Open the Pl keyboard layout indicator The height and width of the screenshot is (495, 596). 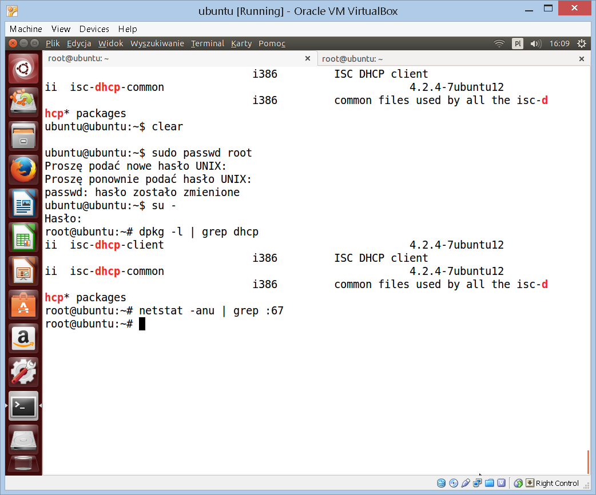click(x=518, y=43)
